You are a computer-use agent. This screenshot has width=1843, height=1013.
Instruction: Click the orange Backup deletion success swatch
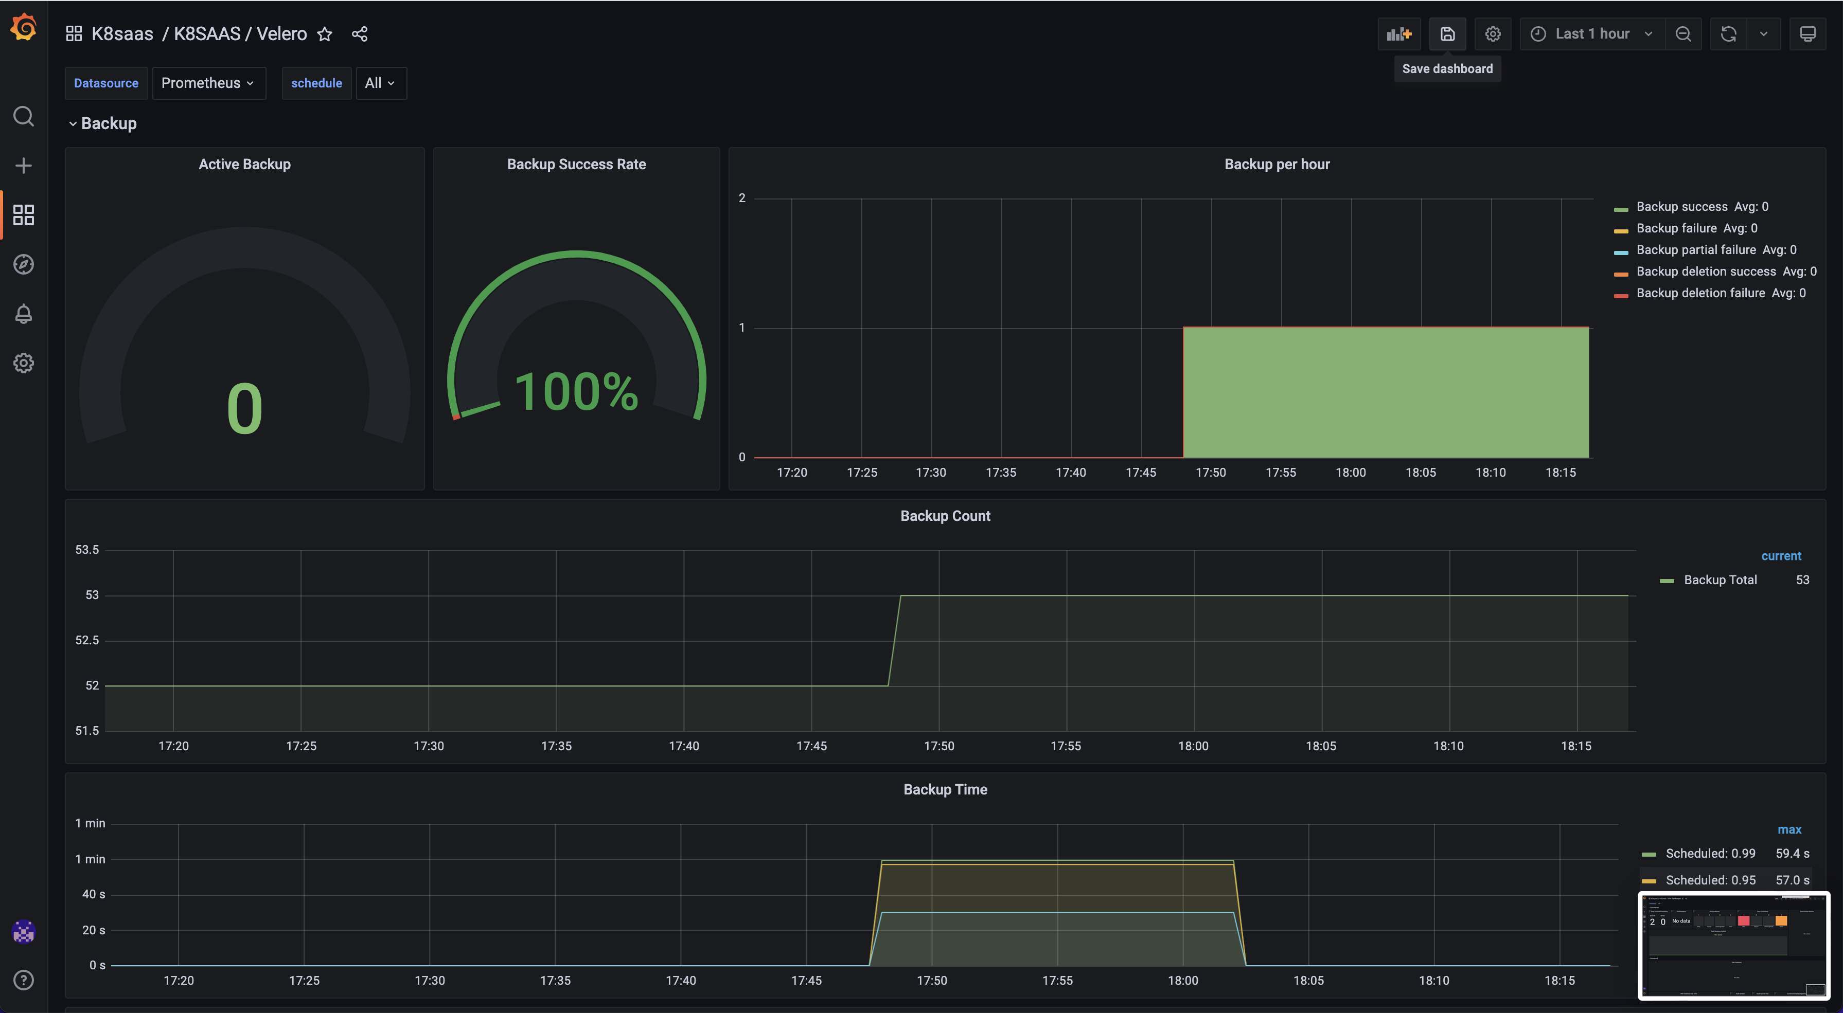pos(1621,274)
